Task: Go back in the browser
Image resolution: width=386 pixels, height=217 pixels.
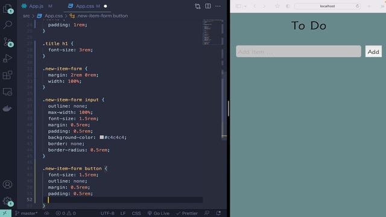Action: tap(255, 6)
